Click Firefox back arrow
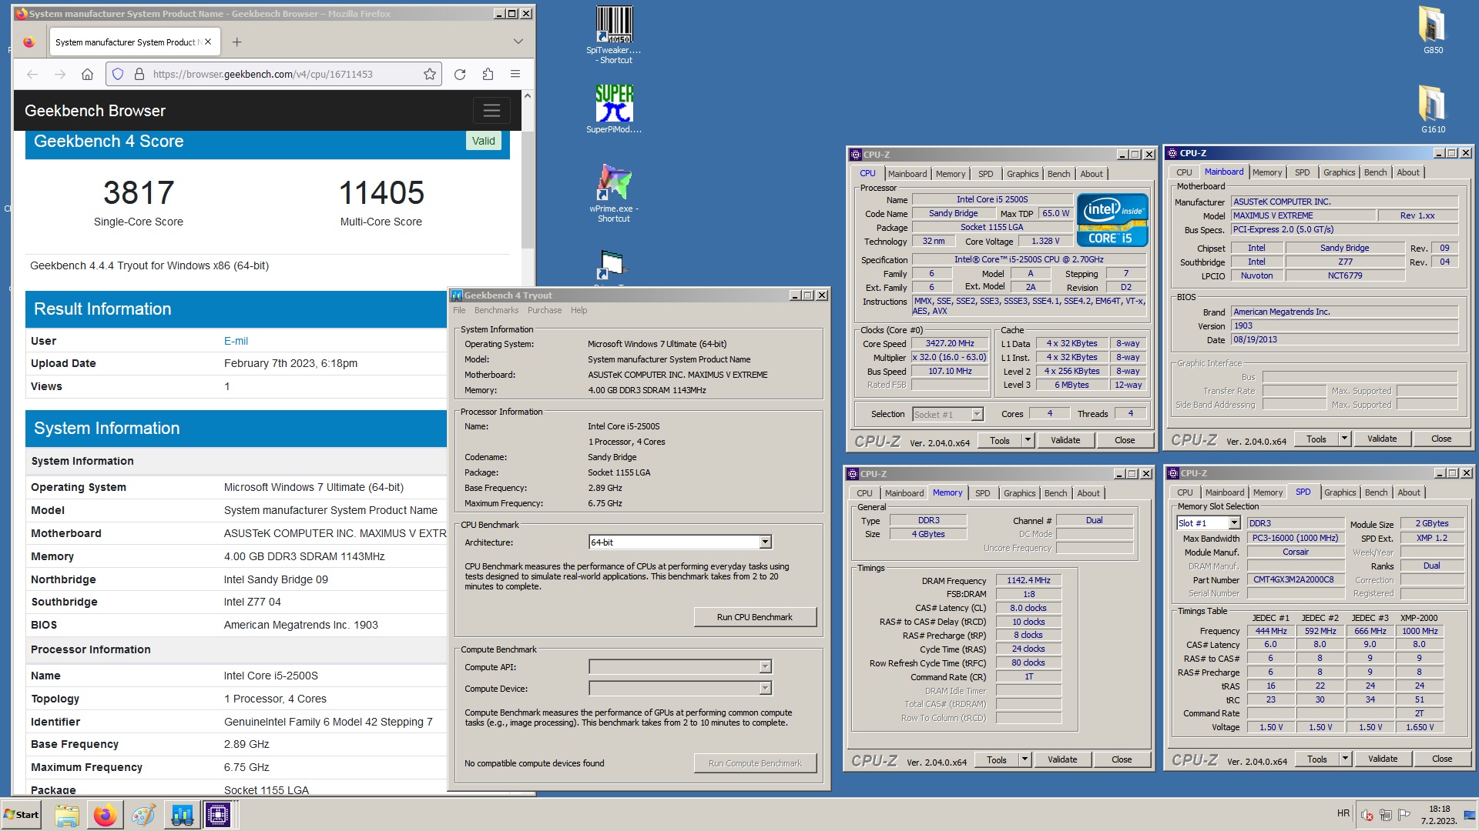 click(x=32, y=74)
